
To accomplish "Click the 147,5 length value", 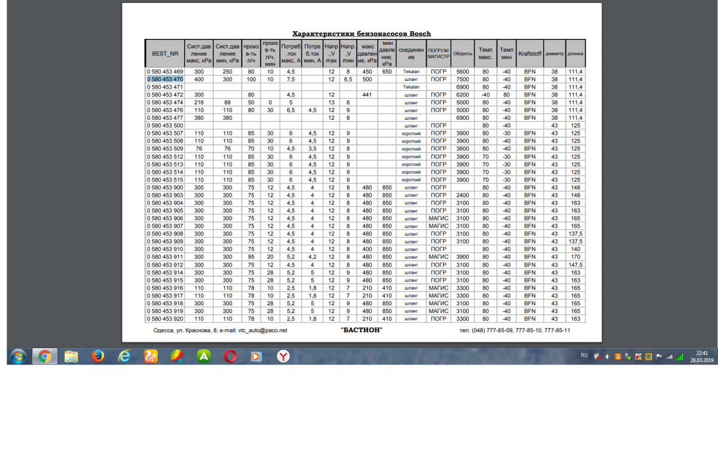I will [x=576, y=265].
